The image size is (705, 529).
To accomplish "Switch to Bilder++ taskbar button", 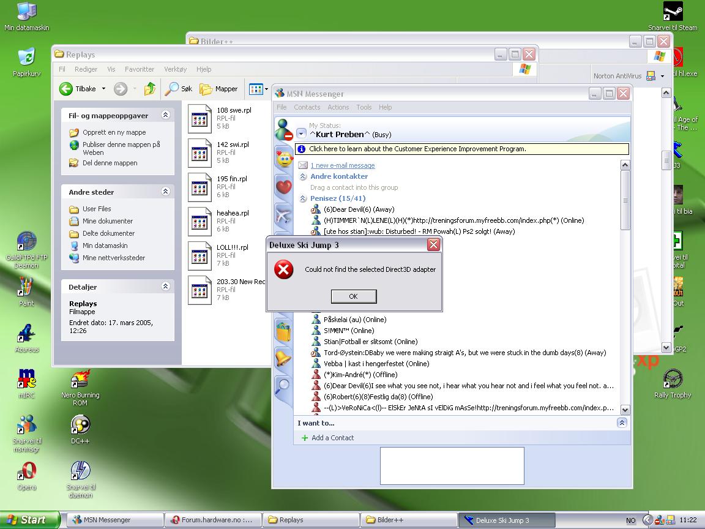I will point(408,520).
